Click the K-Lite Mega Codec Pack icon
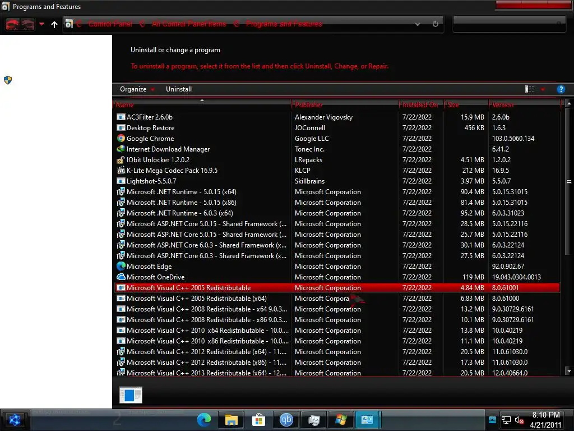This screenshot has width=574, height=431. [x=121, y=170]
